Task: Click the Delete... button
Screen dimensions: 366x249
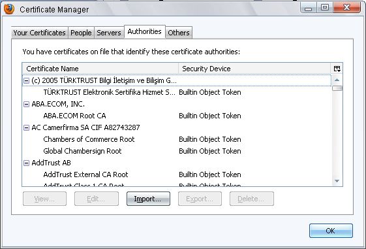Action: coord(252,199)
